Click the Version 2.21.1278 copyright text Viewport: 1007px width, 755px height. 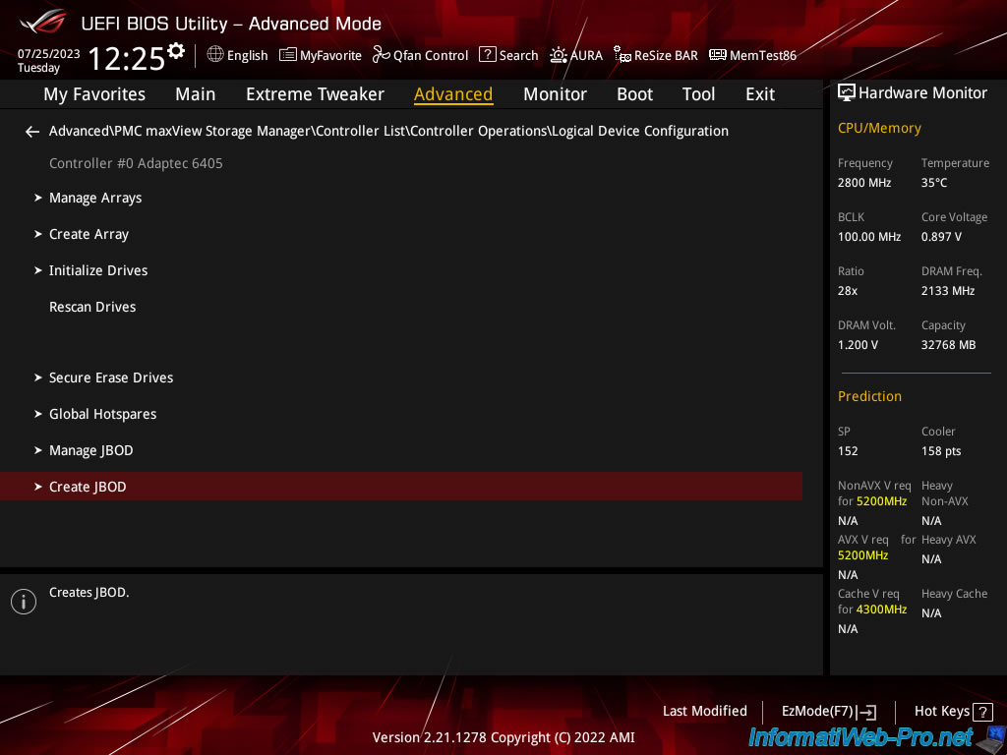tap(503, 737)
